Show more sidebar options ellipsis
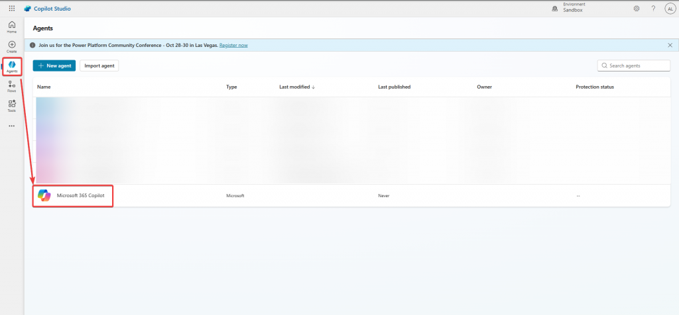 point(12,126)
